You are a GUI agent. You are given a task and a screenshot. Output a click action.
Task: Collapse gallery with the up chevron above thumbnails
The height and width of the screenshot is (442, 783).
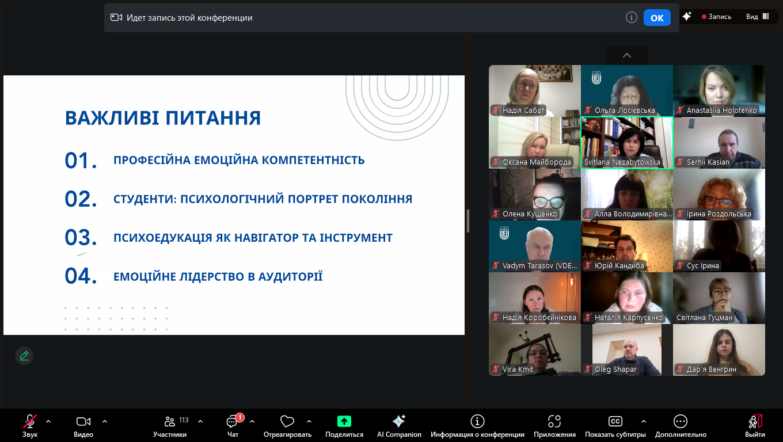[x=627, y=55]
